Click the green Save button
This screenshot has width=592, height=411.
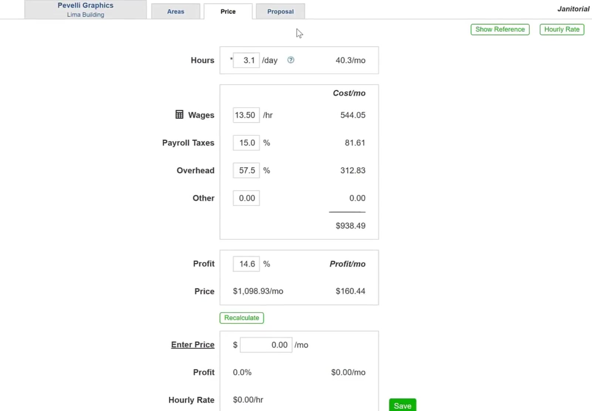[403, 405]
